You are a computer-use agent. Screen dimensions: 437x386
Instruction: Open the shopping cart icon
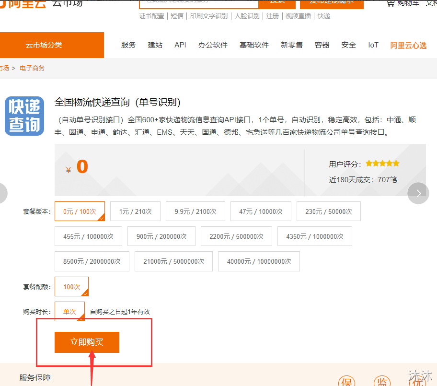click(391, 3)
